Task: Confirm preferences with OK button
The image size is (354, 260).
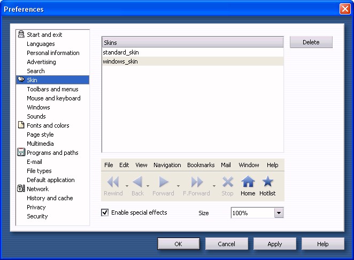Action: tap(178, 244)
